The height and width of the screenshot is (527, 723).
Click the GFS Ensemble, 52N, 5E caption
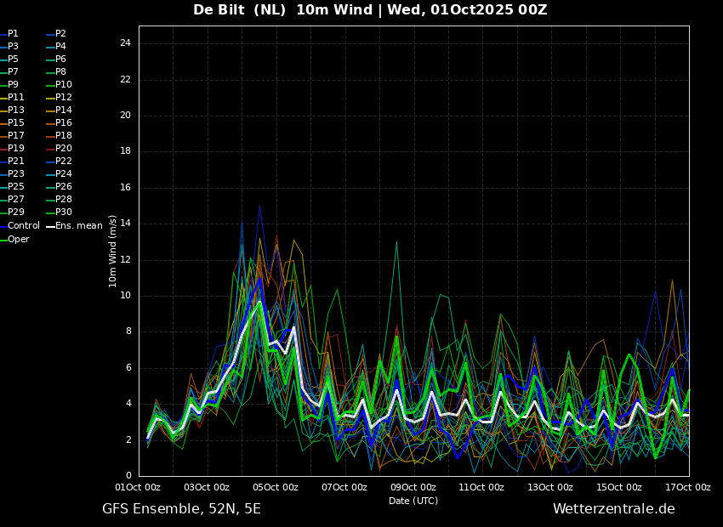(182, 509)
